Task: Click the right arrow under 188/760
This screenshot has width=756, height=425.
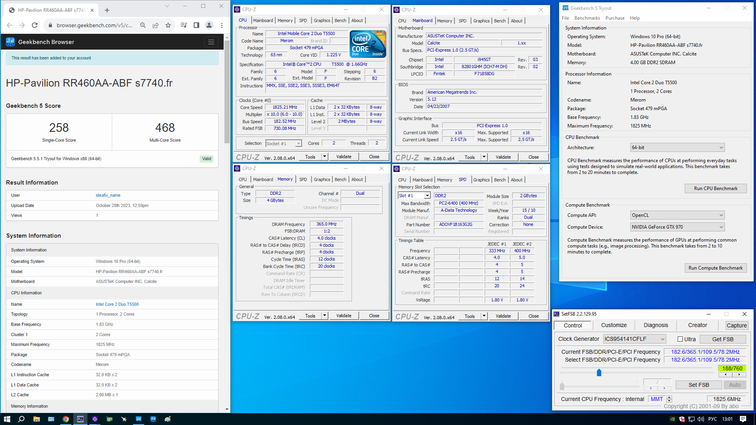Action: [x=739, y=375]
